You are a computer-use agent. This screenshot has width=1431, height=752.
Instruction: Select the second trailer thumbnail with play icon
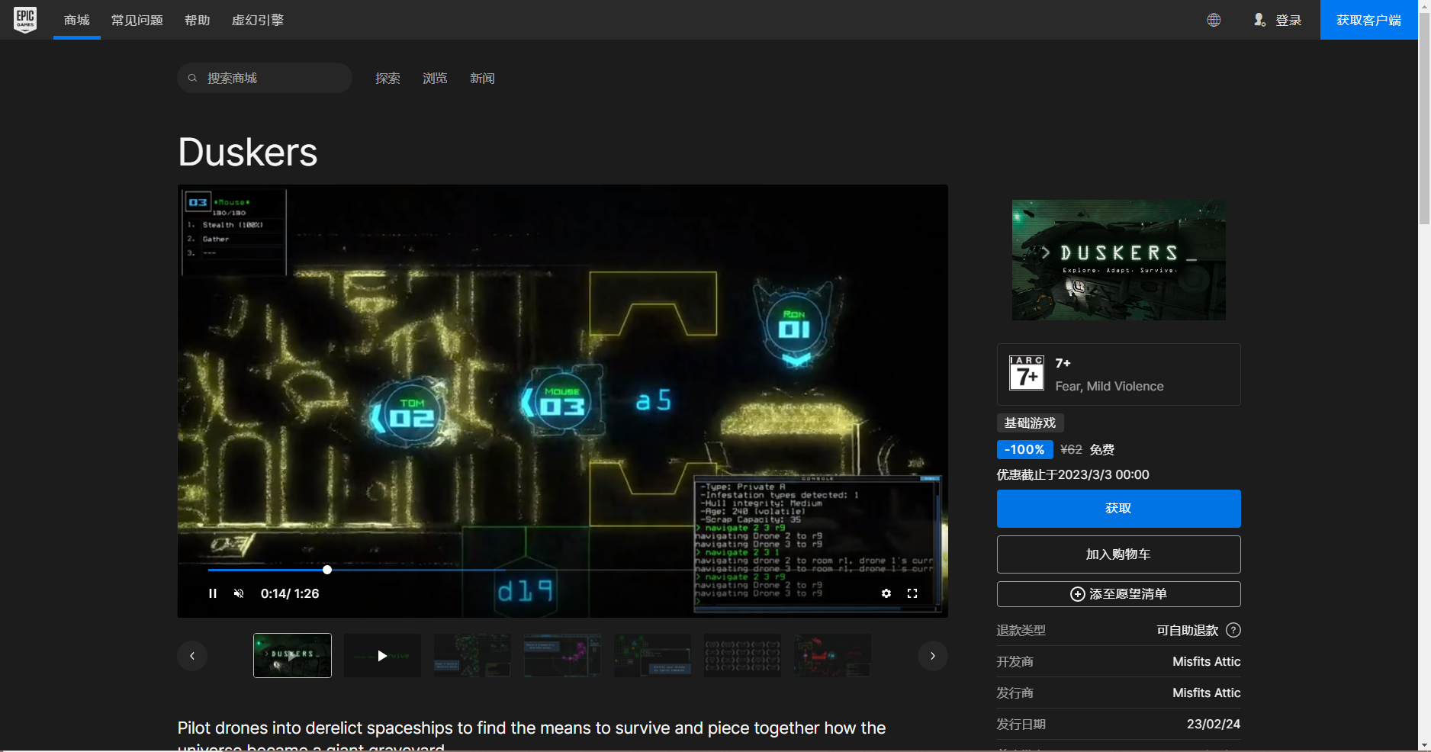pyautogui.click(x=382, y=656)
